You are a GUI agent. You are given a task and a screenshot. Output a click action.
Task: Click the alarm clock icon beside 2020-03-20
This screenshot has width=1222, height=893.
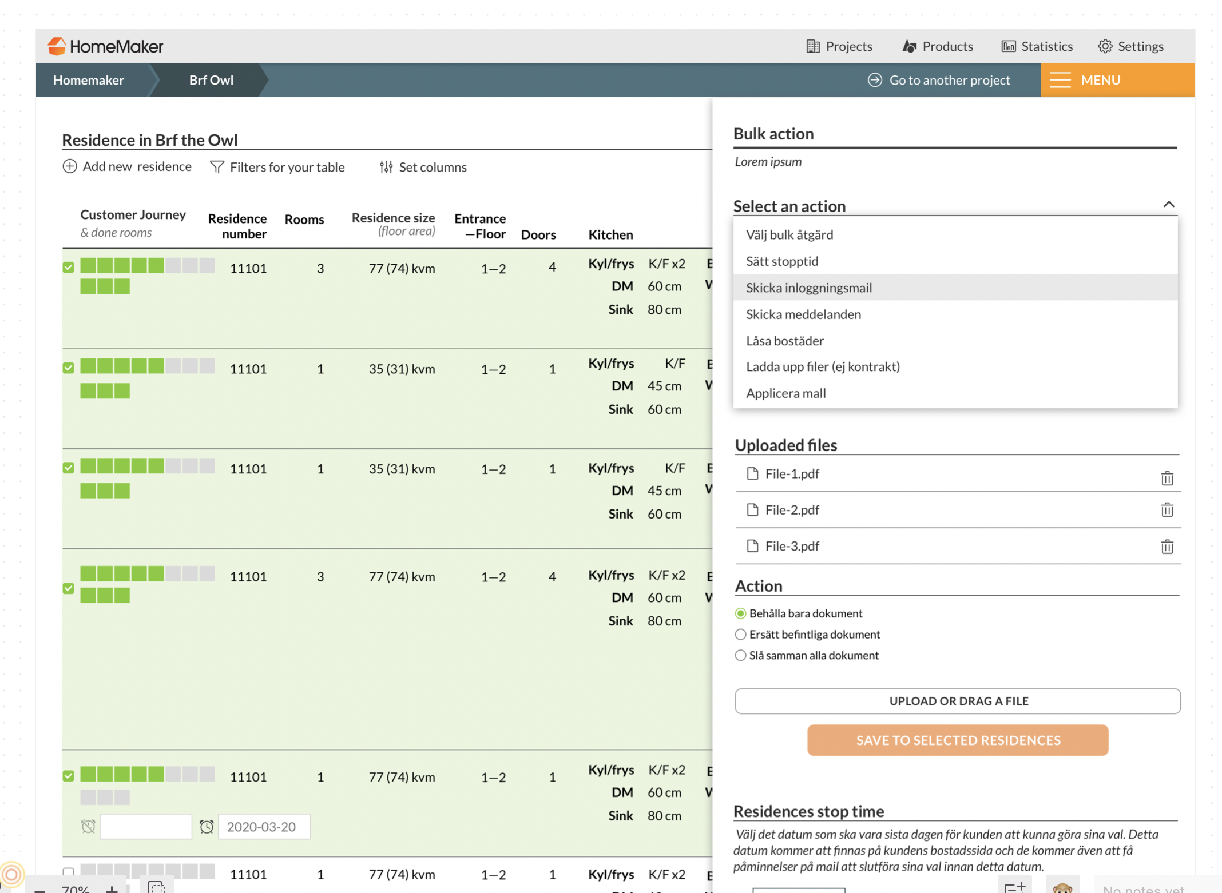207,826
